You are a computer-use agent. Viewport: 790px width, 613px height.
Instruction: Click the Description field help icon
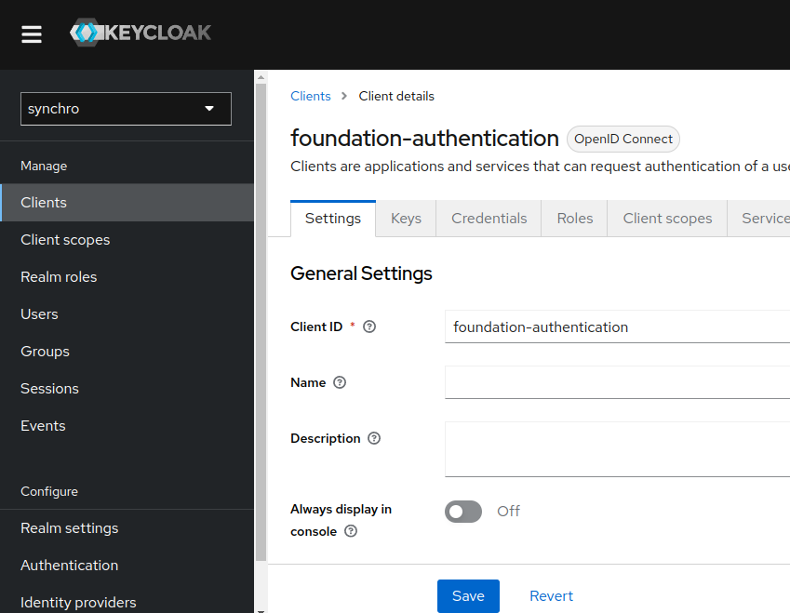point(376,438)
